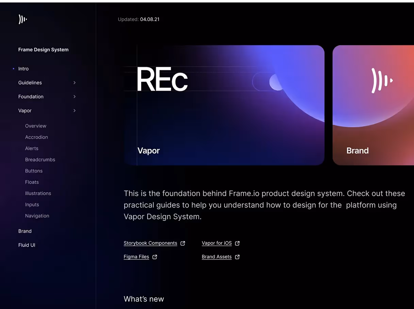Image resolution: width=414 pixels, height=309 pixels.
Task: Open the Buttons subpage
Action: 34,170
